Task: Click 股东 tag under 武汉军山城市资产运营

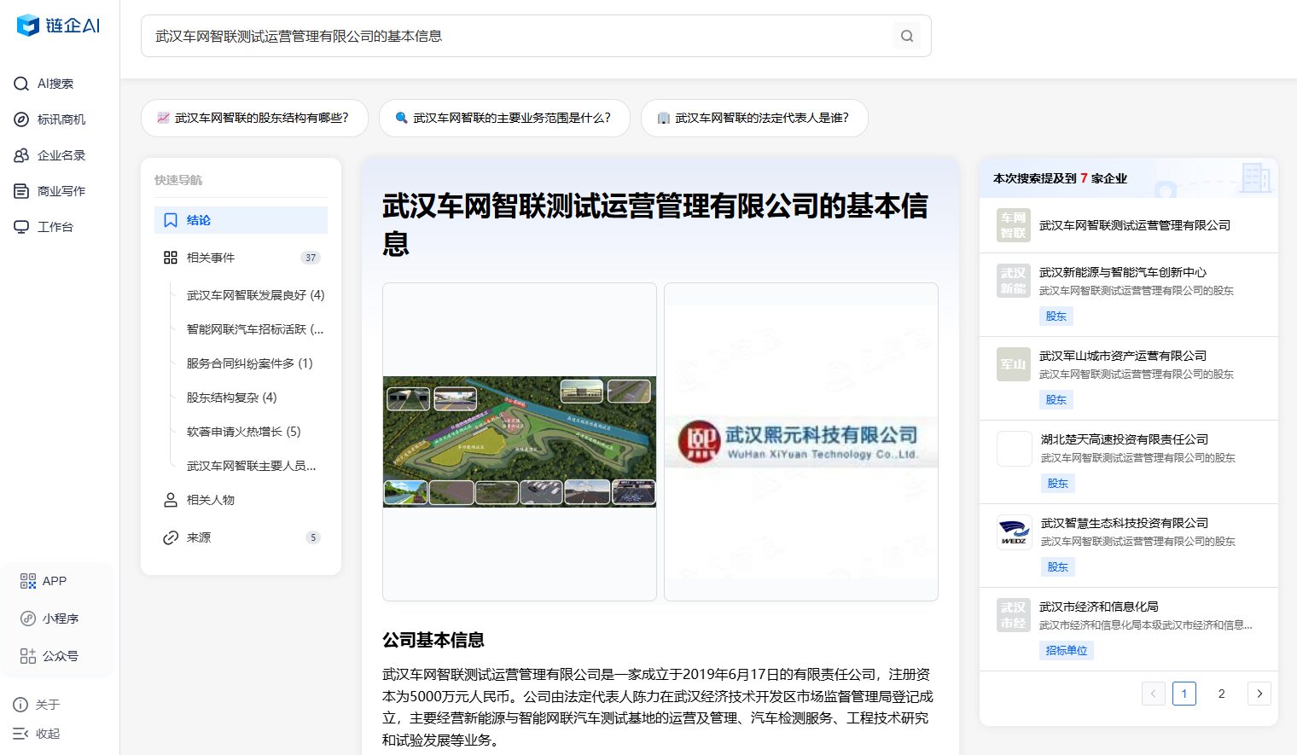Action: [1056, 400]
